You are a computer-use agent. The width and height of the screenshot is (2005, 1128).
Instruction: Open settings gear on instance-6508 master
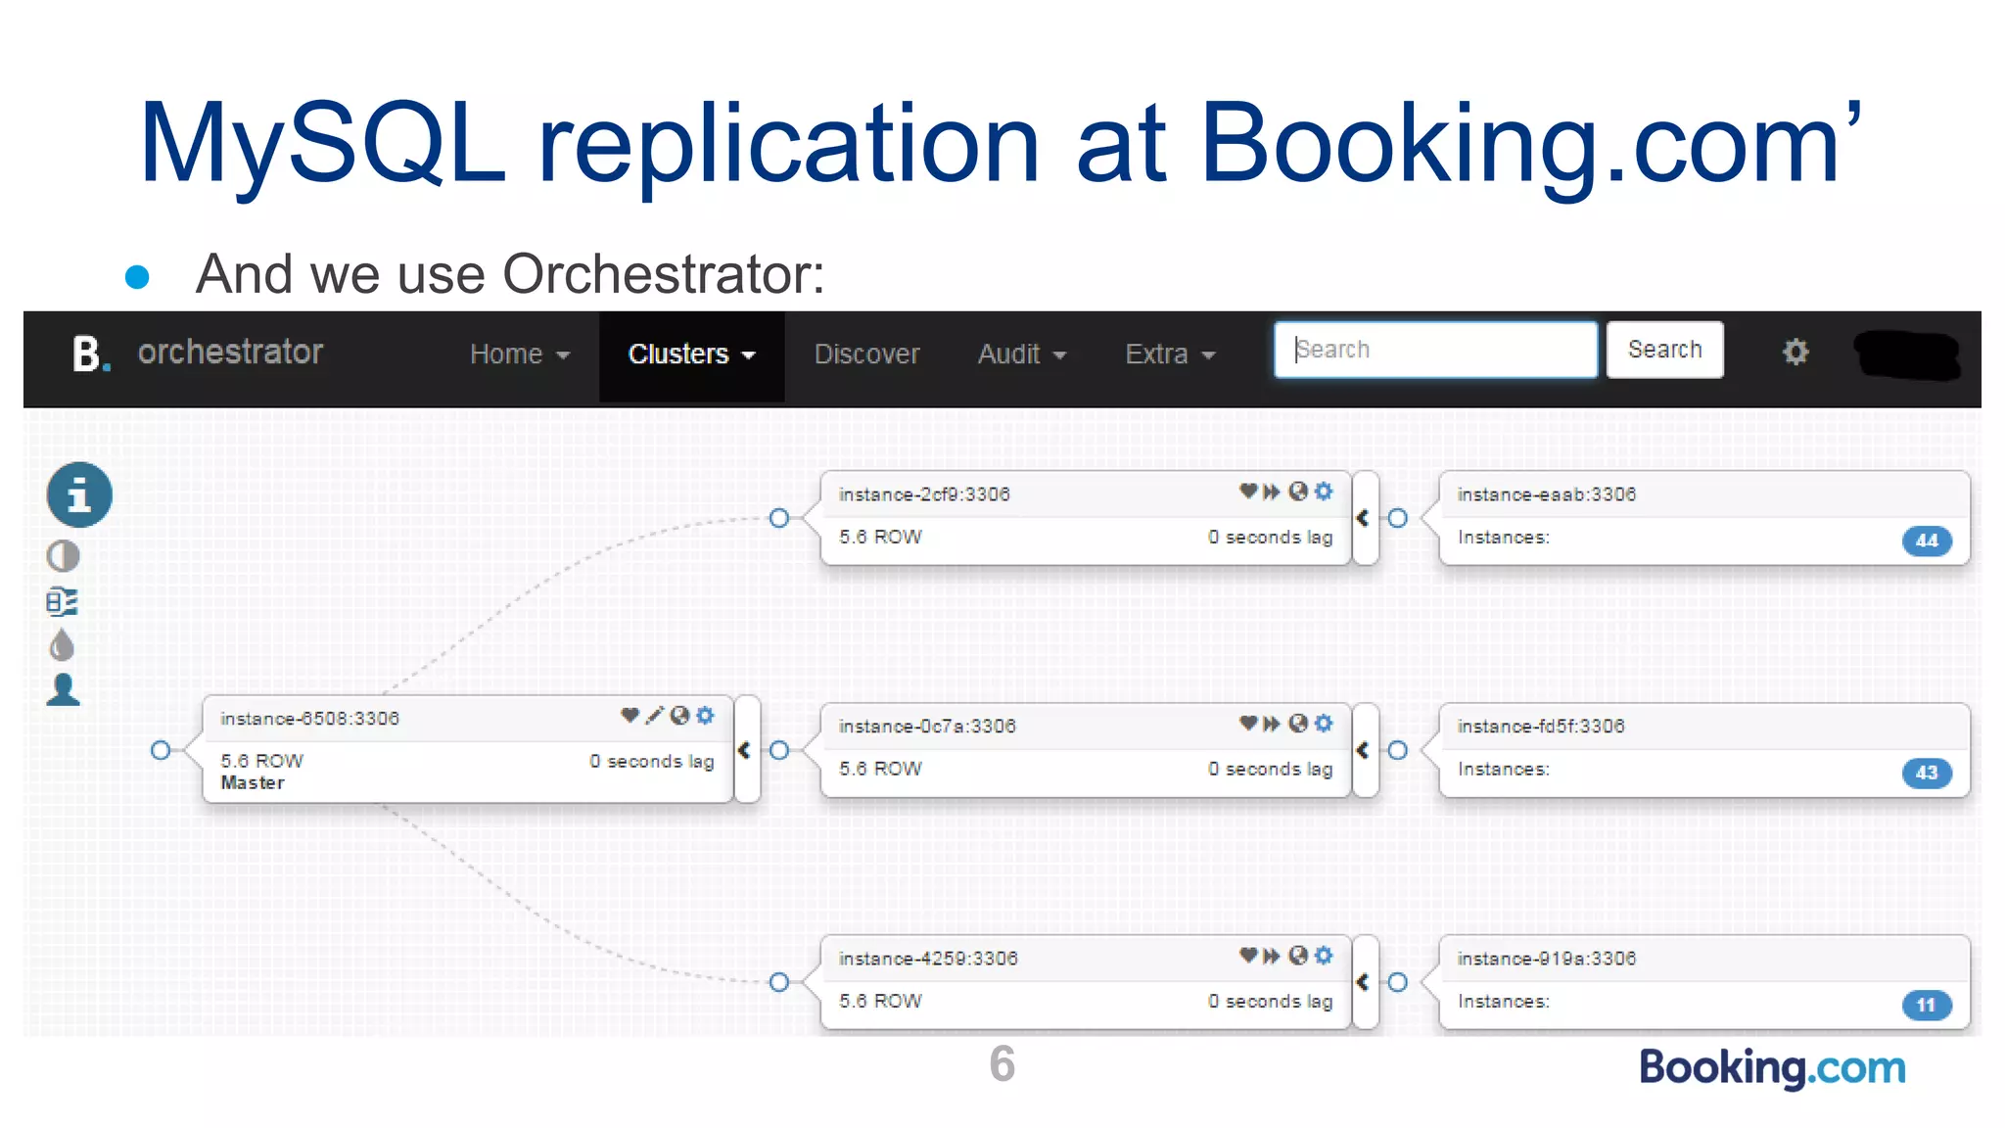[705, 716]
